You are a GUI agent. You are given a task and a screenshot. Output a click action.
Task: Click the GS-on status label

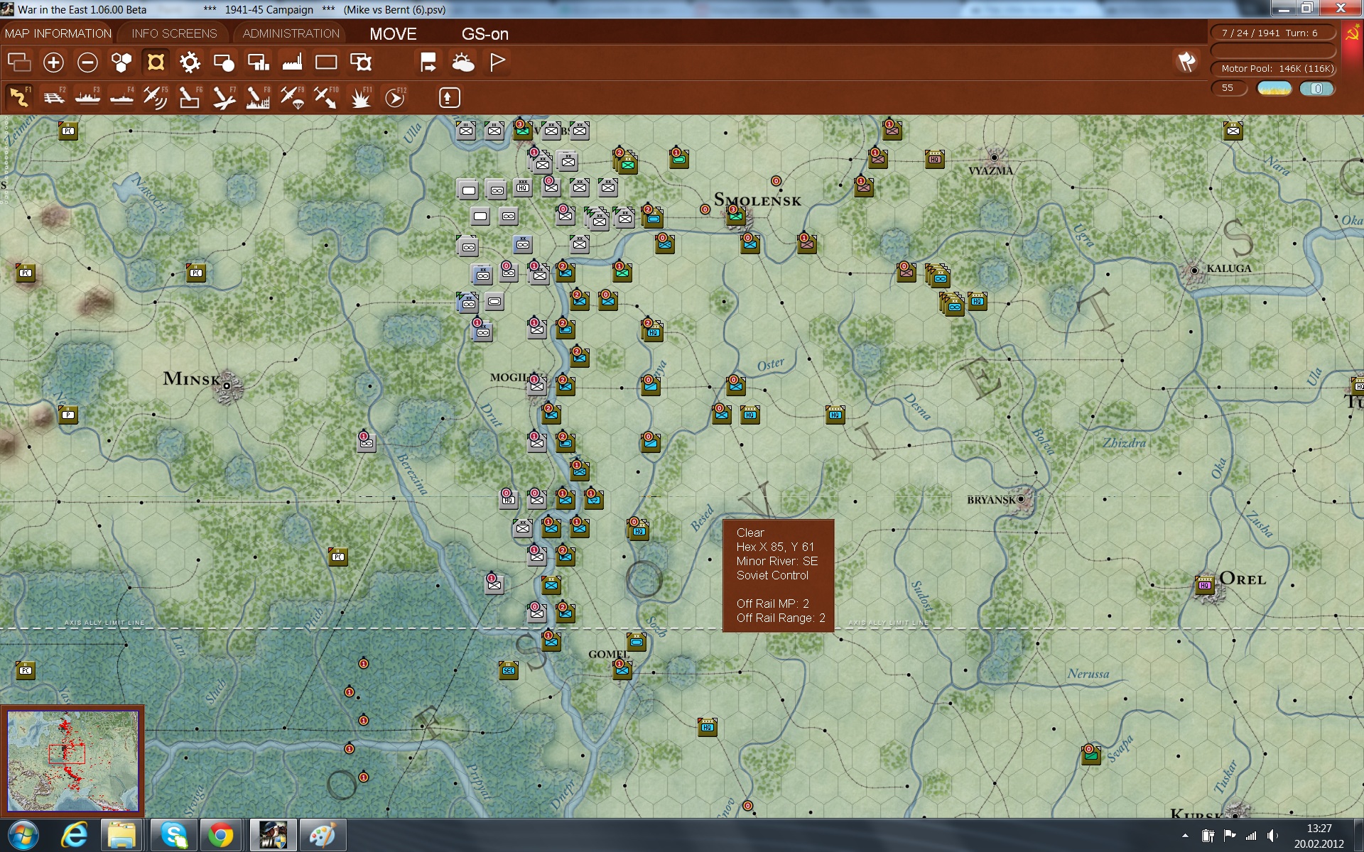coord(485,34)
